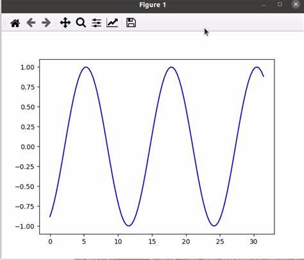The height and width of the screenshot is (260, 304).
Task: Click the second sine wave peak near x=18
Action: click(x=171, y=67)
